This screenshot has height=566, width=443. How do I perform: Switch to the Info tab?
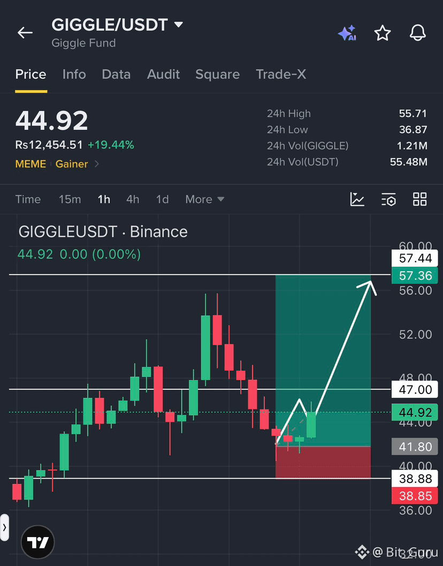click(74, 75)
